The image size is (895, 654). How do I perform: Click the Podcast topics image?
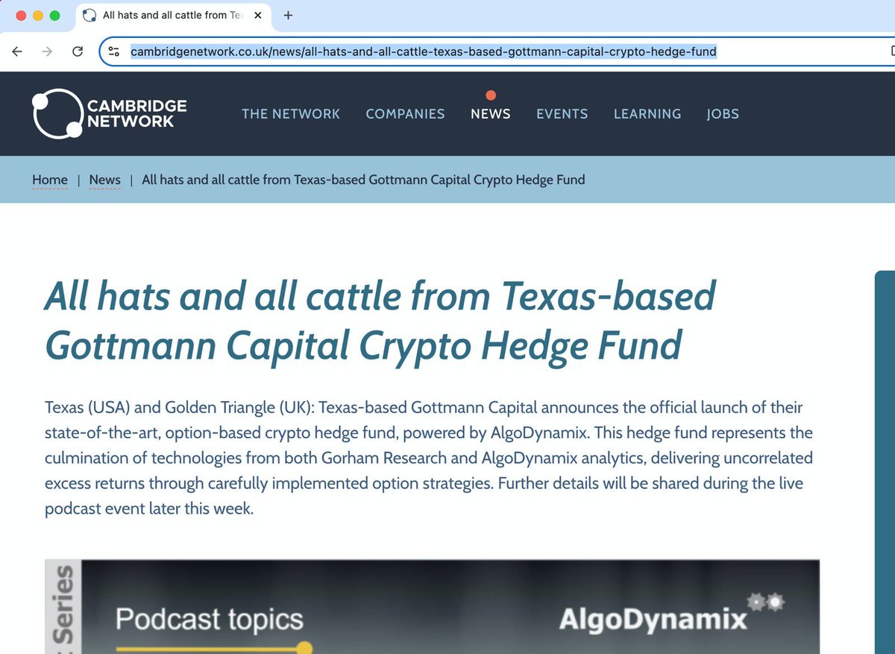[432, 606]
